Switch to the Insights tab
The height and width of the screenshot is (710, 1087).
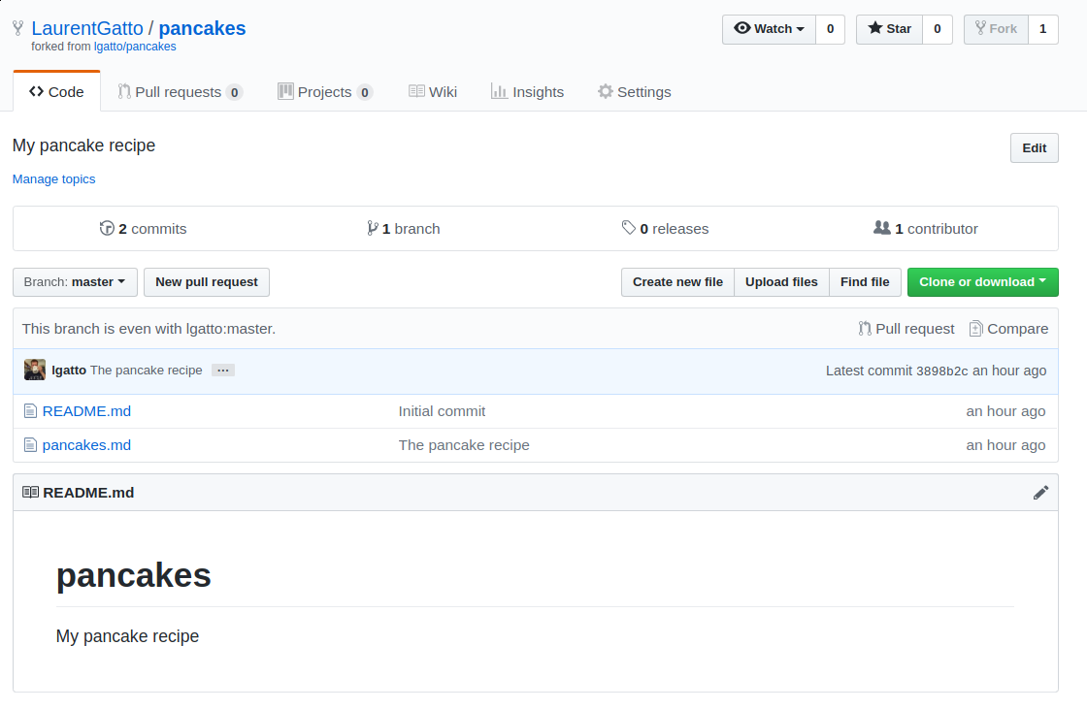pos(527,91)
